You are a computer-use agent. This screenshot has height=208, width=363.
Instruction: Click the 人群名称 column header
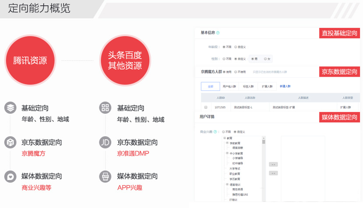point(250,98)
